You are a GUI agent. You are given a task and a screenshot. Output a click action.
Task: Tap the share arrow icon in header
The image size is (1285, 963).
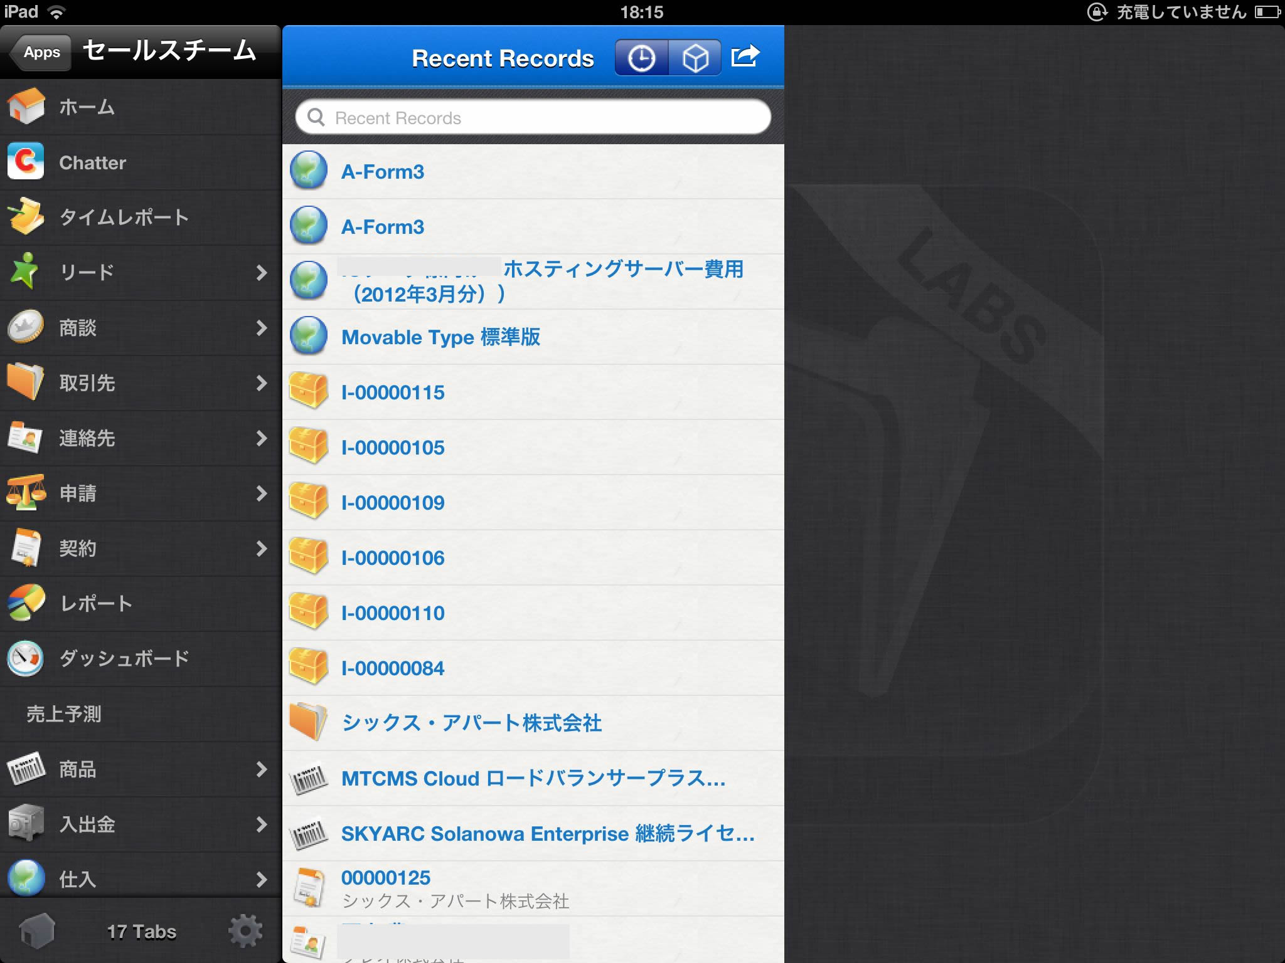click(x=745, y=57)
